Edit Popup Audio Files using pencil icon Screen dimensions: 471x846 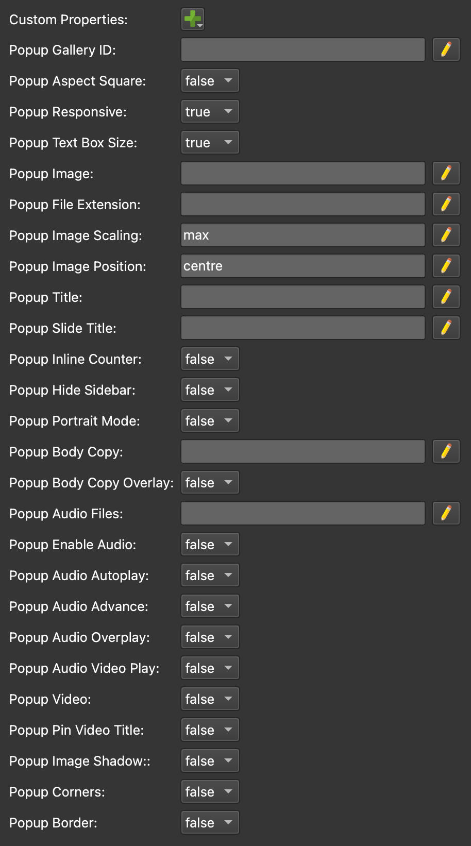[446, 514]
